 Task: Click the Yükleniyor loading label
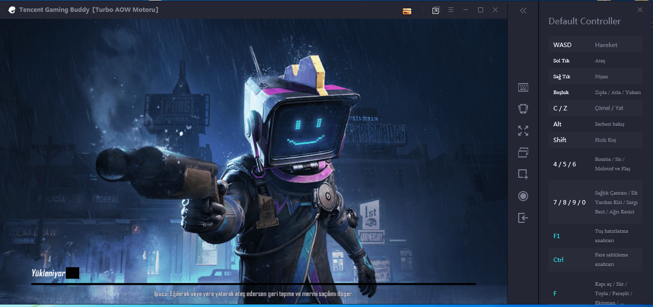(x=48, y=273)
